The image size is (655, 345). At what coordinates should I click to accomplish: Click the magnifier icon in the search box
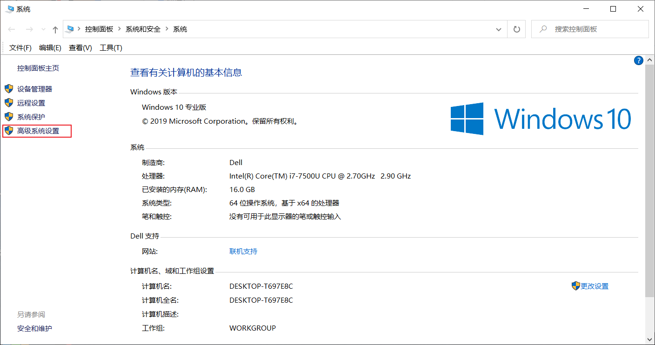(543, 29)
